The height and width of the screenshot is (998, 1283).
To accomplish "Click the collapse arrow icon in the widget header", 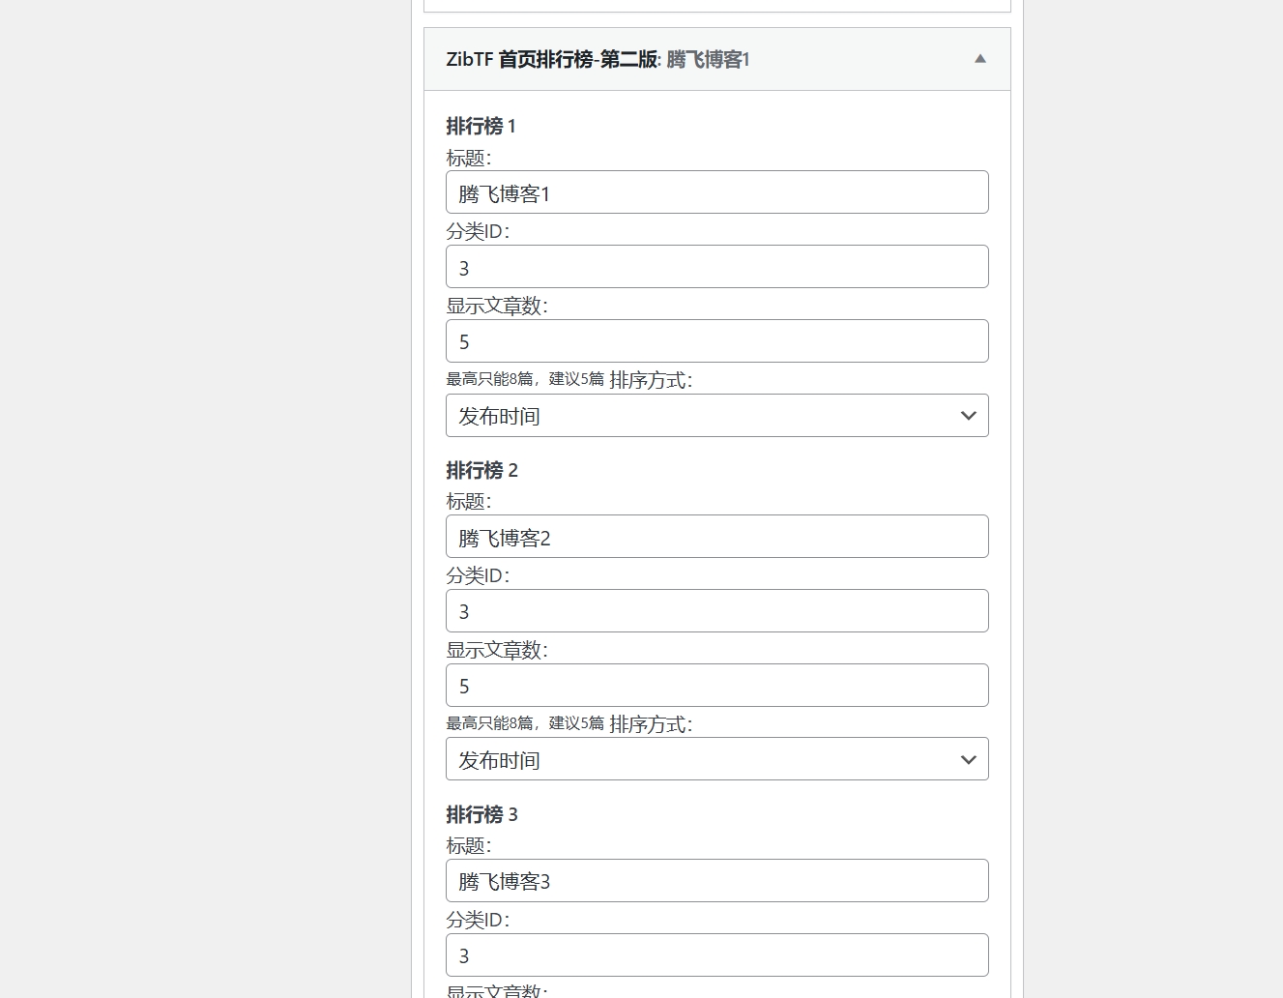I will [x=979, y=59].
